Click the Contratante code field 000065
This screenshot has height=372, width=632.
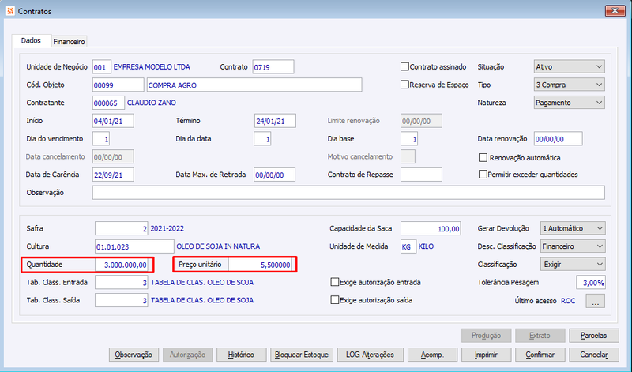pos(108,103)
